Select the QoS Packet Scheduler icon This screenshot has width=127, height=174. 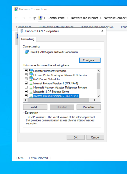(x=31, y=79)
